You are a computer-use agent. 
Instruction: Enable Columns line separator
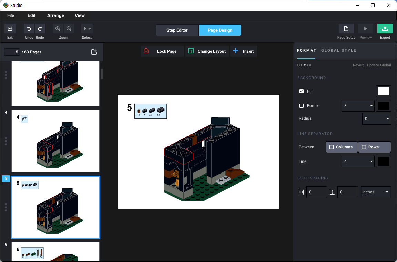pyautogui.click(x=342, y=147)
